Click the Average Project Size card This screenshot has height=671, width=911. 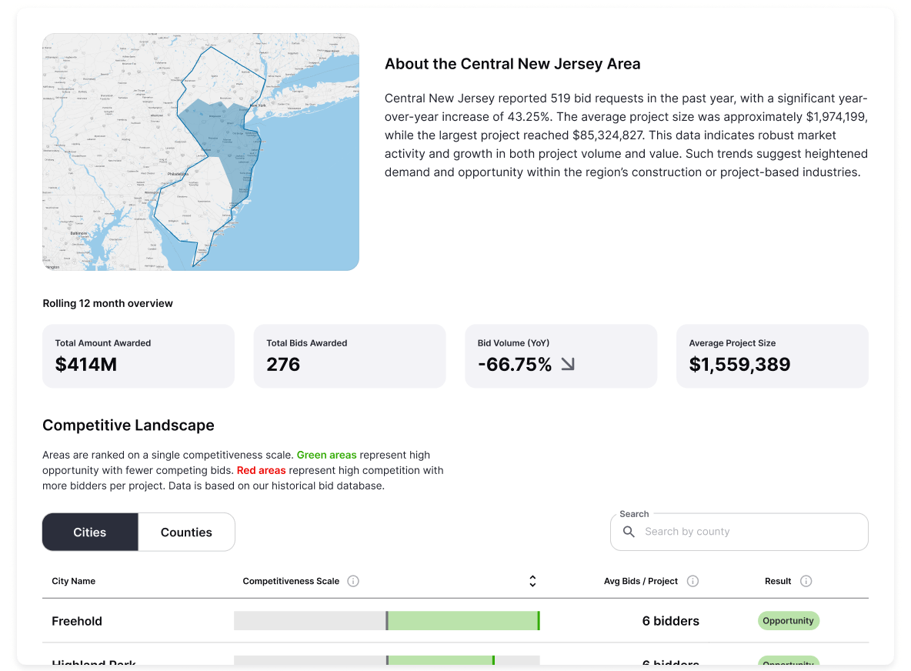point(772,356)
